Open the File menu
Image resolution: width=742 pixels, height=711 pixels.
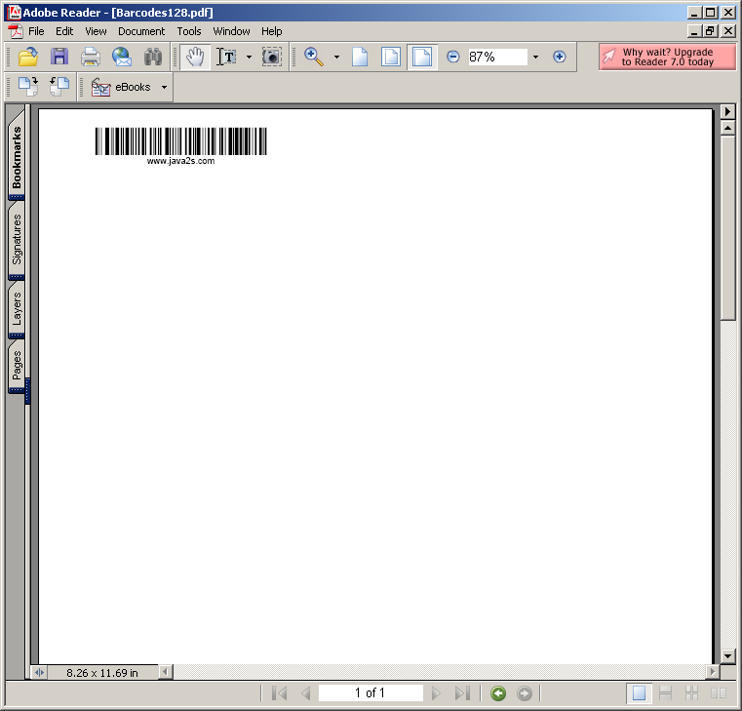coord(36,31)
